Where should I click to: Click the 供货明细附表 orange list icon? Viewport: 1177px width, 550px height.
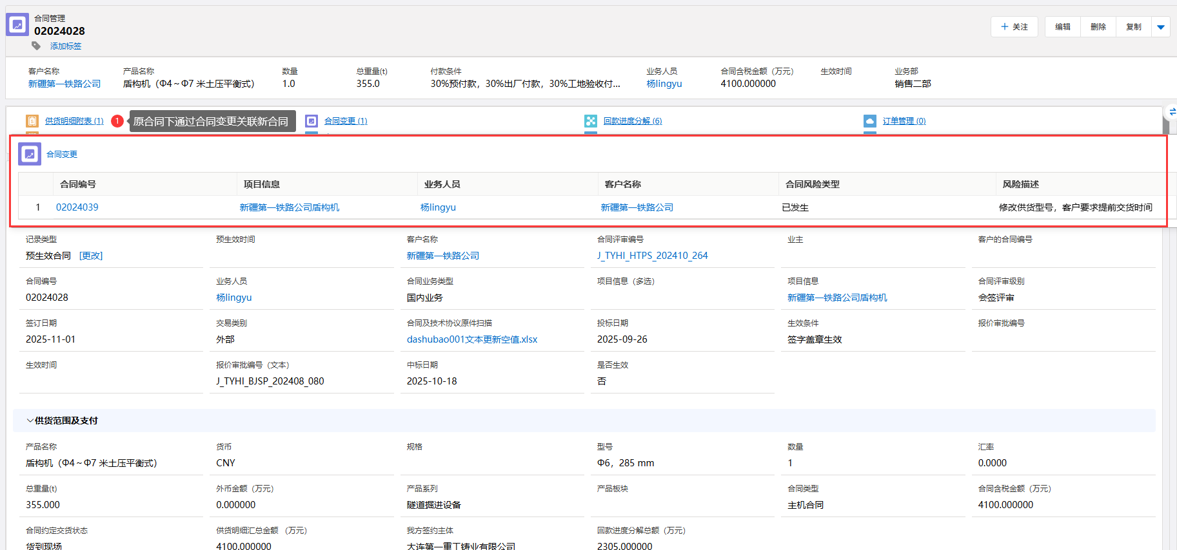click(x=32, y=121)
